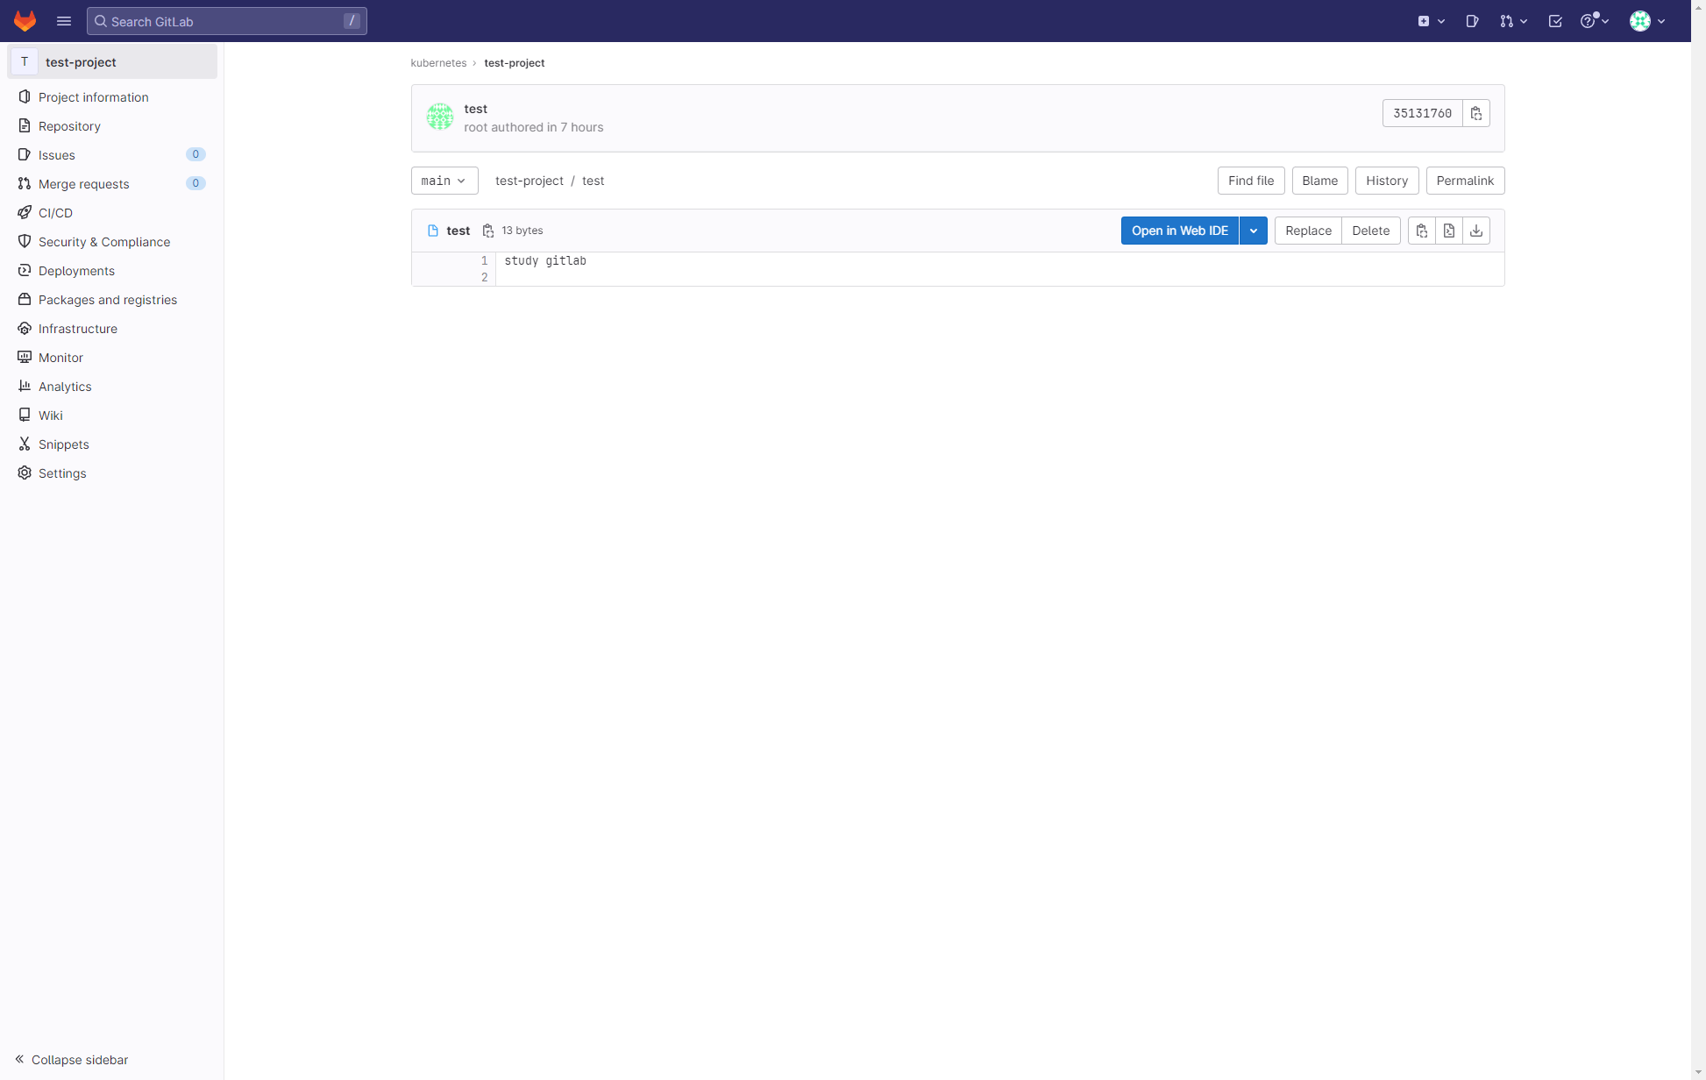Copy file contents

pyautogui.click(x=1422, y=231)
